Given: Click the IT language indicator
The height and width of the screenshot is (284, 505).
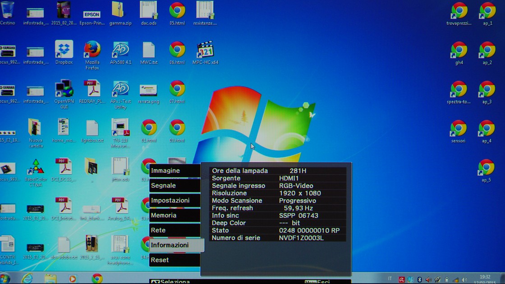Looking at the screenshot, I should [390, 279].
